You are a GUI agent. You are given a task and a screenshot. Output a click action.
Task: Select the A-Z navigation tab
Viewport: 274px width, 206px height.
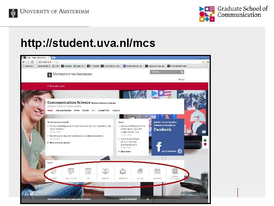93,111
